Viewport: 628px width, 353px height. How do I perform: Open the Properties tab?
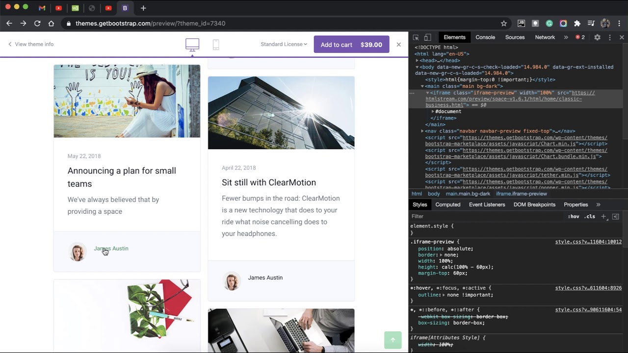(576, 204)
